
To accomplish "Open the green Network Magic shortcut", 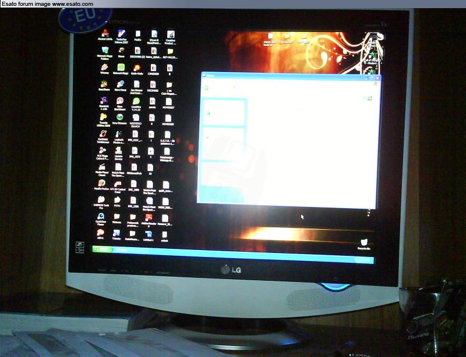I will coord(121,69).
